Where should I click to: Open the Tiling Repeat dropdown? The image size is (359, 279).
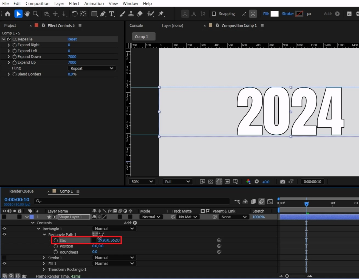tap(92, 68)
